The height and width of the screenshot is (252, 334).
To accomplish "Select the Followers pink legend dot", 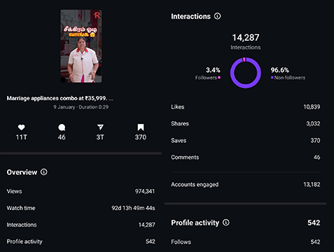I will [x=219, y=78].
